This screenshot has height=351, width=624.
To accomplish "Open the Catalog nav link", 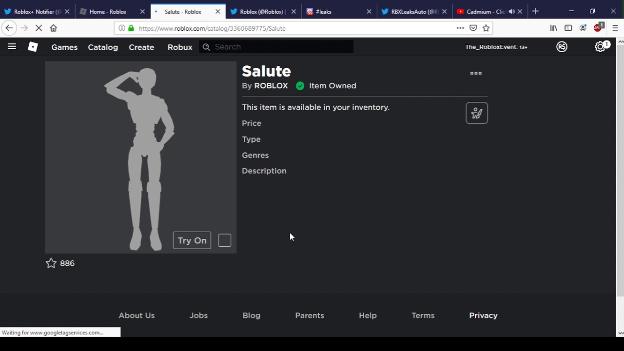I will (103, 47).
